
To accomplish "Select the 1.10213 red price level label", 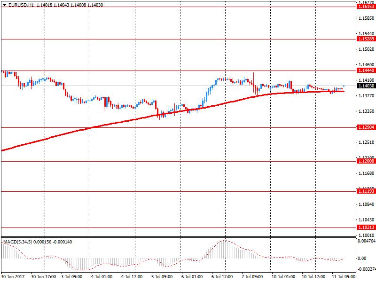I will (x=366, y=227).
